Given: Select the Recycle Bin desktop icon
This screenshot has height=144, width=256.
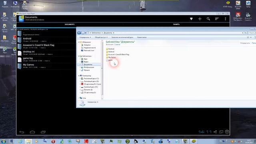Looking at the screenshot, I should pyautogui.click(x=5, y=4).
